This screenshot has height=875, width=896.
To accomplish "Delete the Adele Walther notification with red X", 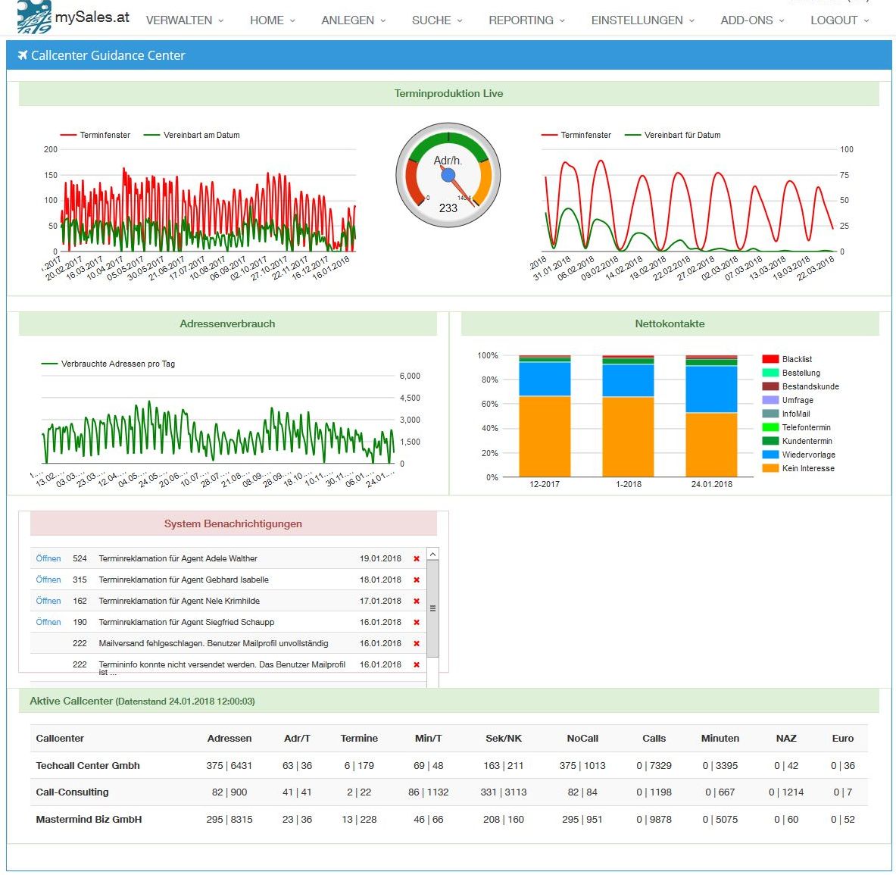I will point(417,559).
